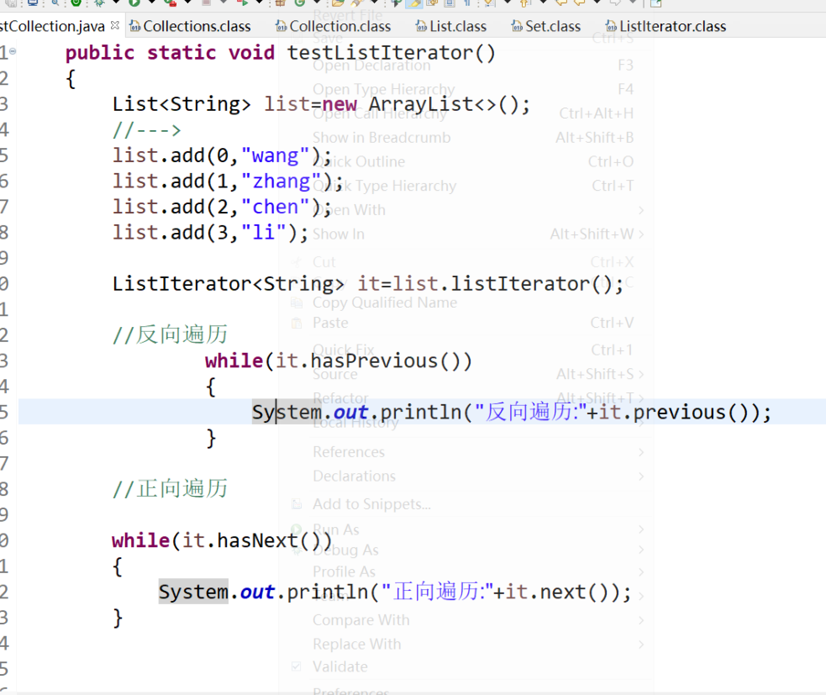The height and width of the screenshot is (695, 826).
Task: Click the "正向遍历:" string literal
Action: pos(437,592)
